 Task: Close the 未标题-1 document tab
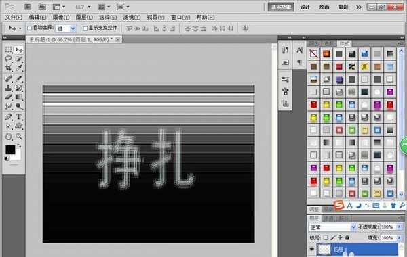point(117,39)
